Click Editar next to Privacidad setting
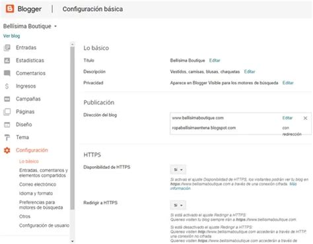Viewport: 313px width, 244px height. pos(288,82)
